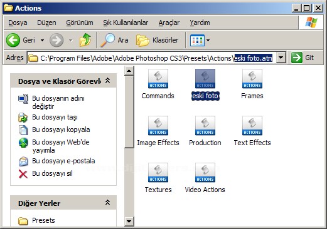Click Bu dosyanın adını değiştir link

pos(58,102)
